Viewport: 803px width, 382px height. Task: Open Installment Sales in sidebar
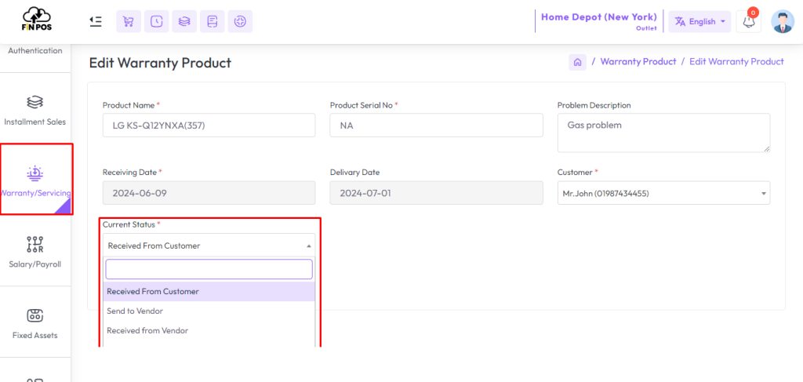pyautogui.click(x=35, y=110)
